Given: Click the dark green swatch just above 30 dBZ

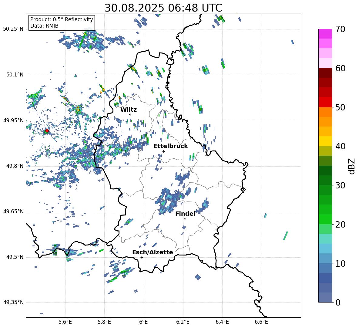Looking at the screenshot, I should pos(325,180).
